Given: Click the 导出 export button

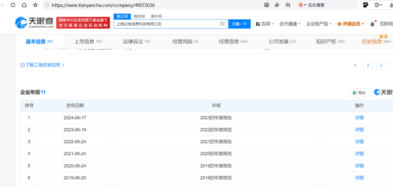Looking at the screenshot, I should tap(359, 93).
